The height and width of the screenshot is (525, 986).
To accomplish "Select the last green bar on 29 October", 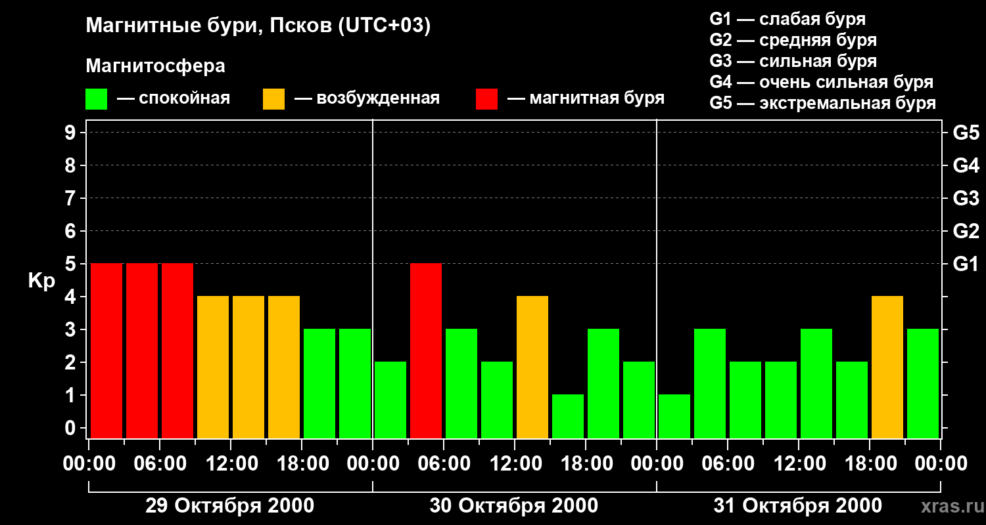I will pos(355,383).
